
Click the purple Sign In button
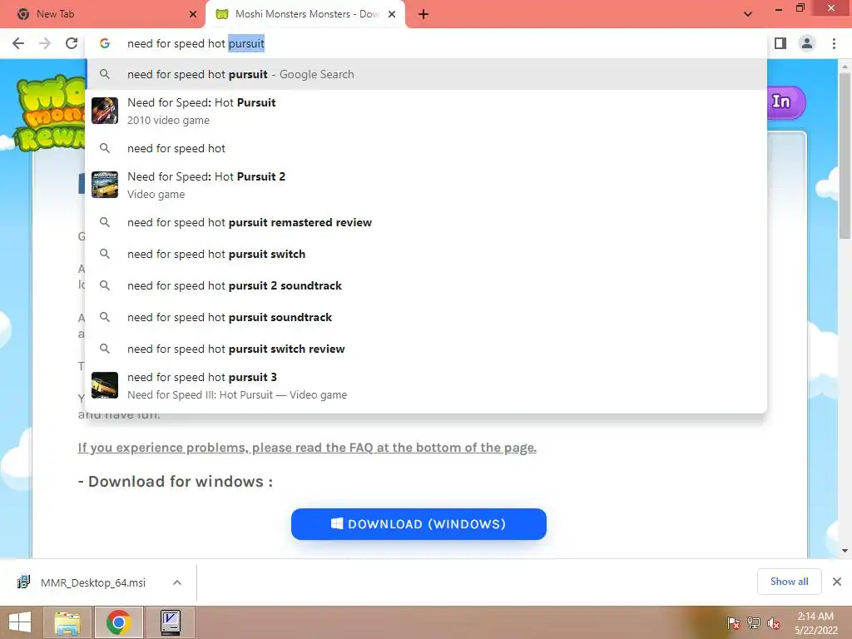pos(786,102)
